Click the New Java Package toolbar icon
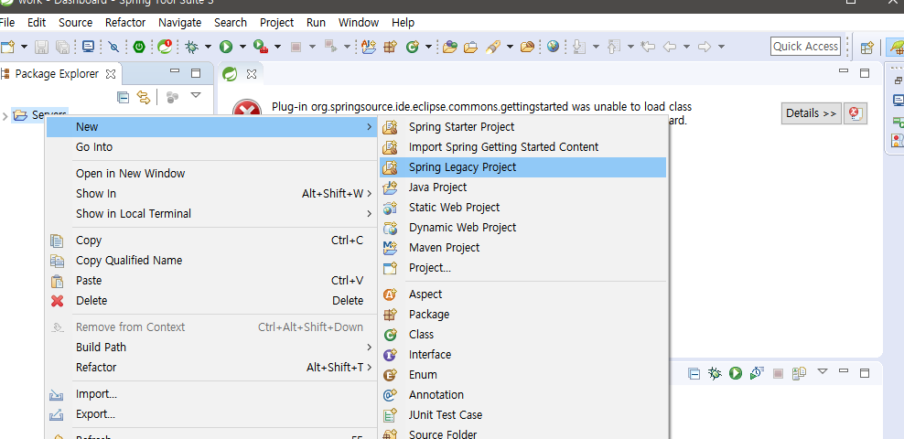Viewport: 904px width, 439px height. [391, 47]
